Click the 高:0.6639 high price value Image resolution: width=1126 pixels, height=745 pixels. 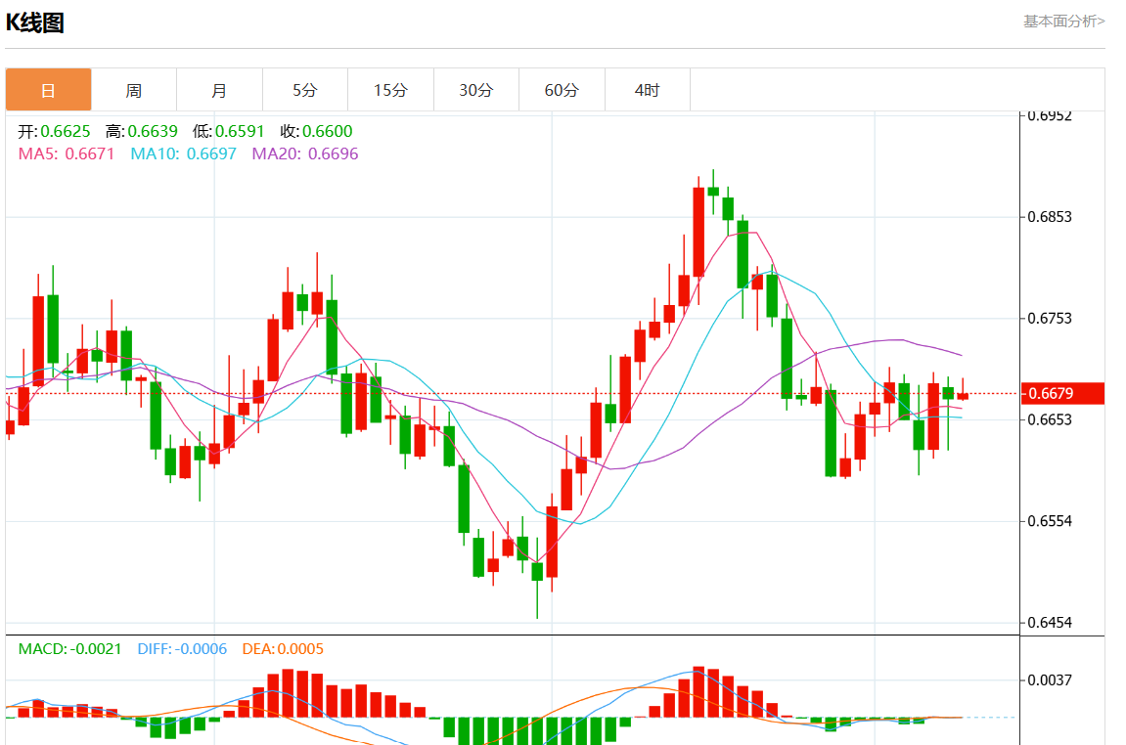[142, 131]
